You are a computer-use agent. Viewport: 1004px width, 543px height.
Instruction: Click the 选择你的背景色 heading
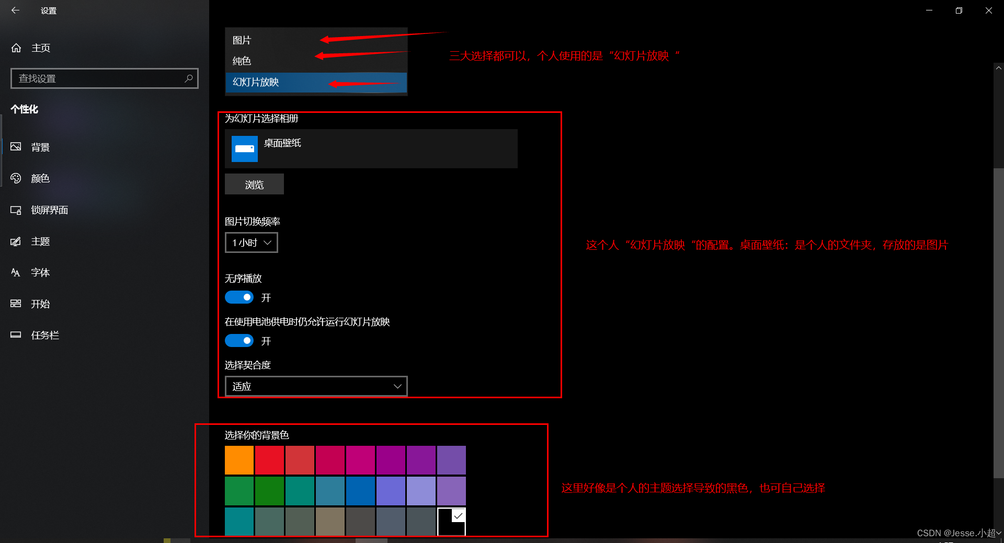[x=257, y=435]
